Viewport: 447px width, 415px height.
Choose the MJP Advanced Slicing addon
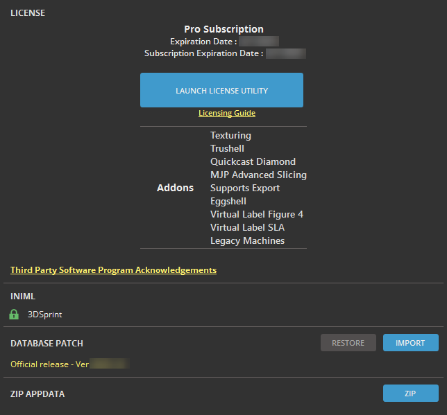click(258, 175)
